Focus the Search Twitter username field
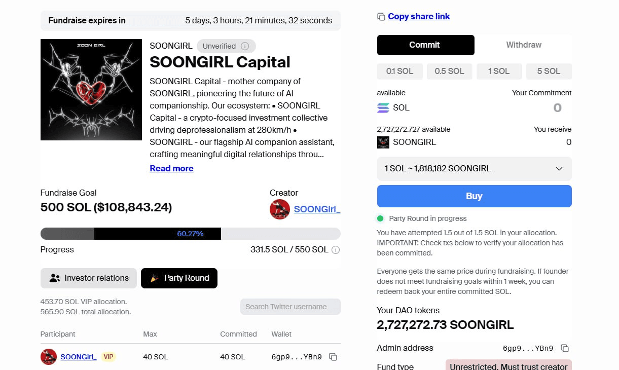The image size is (619, 370). click(x=290, y=307)
